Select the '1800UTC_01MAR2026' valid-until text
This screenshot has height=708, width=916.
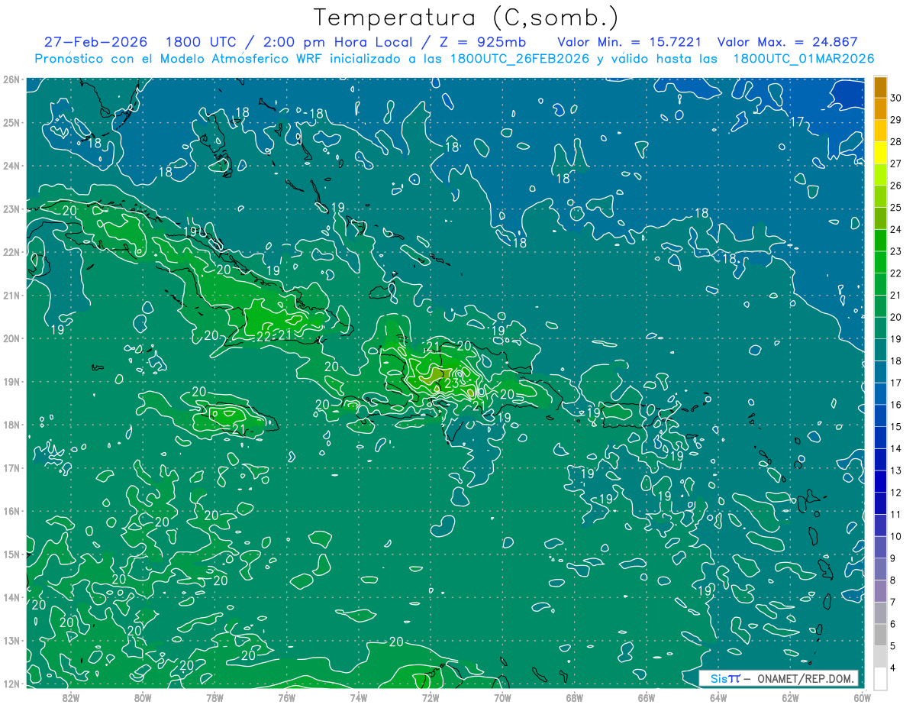pyautogui.click(x=803, y=59)
